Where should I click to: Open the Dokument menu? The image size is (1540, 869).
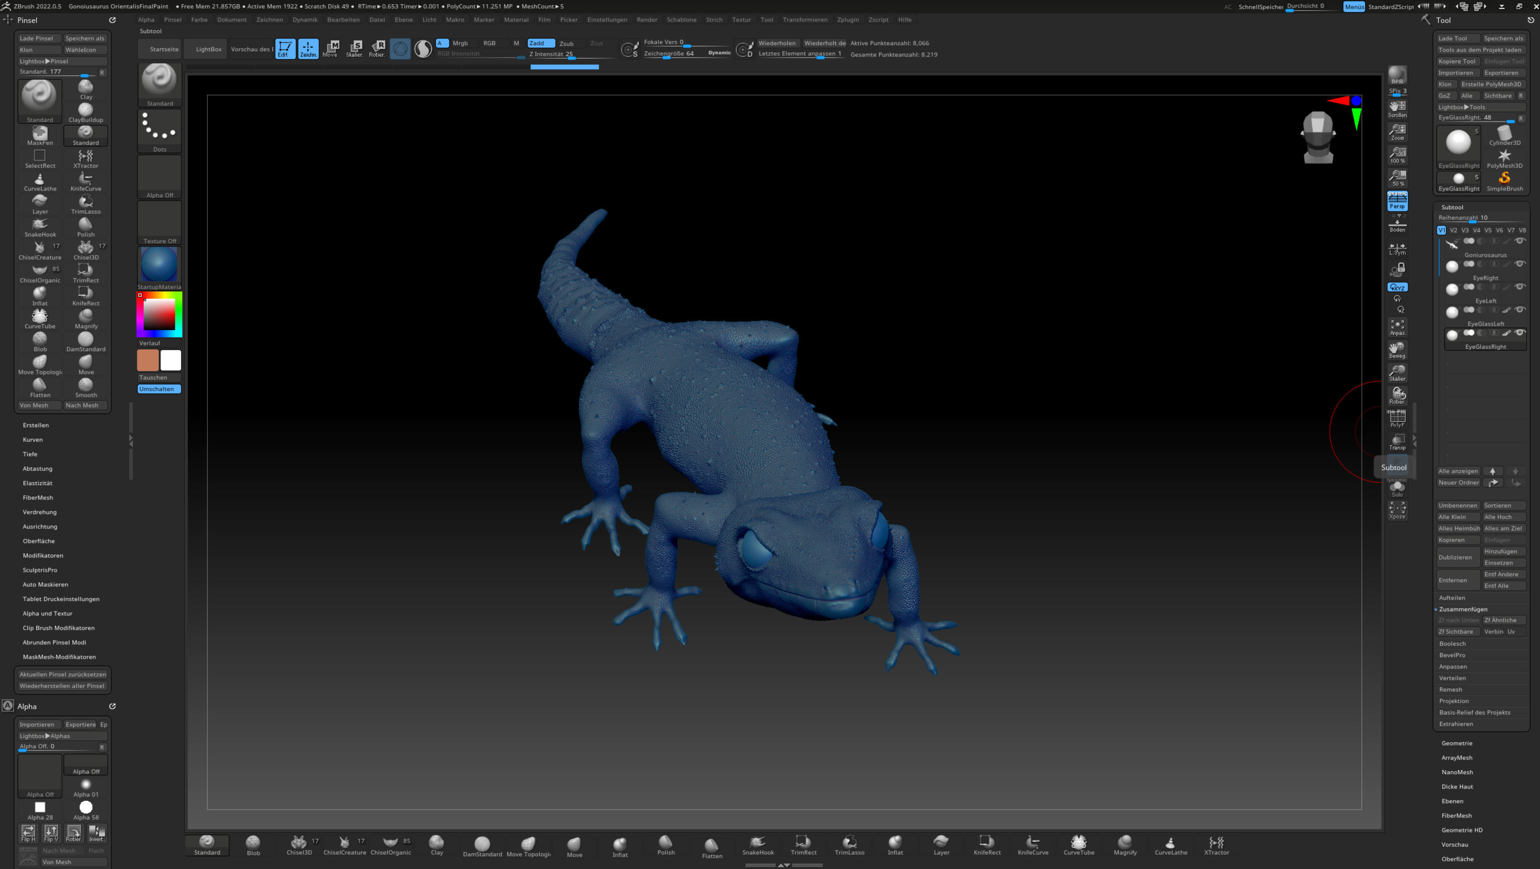click(x=231, y=20)
